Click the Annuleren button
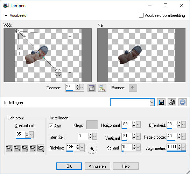This screenshot has width=190, height=174. click(97, 166)
